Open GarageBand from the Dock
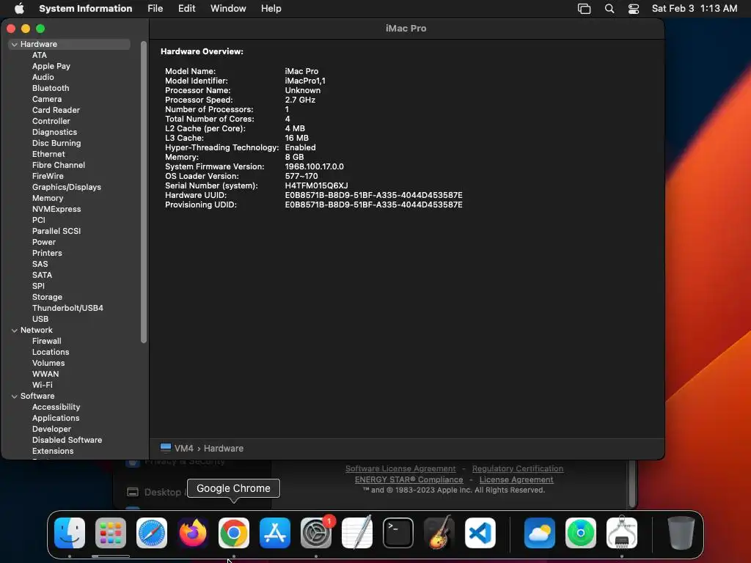Screen dimensions: 751x563 click(x=439, y=532)
